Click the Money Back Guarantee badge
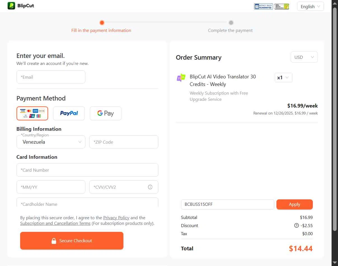 [263, 6]
